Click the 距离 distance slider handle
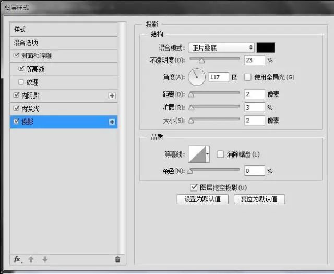 (x=191, y=94)
